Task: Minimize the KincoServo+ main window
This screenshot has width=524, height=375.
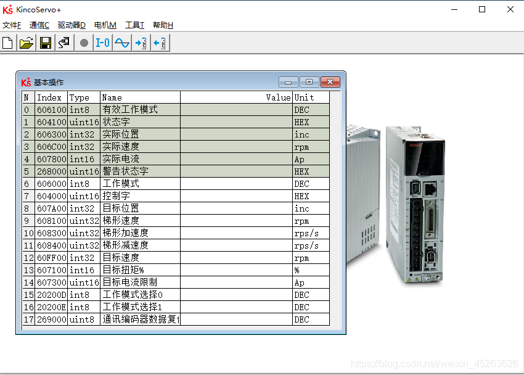Action: [454, 9]
